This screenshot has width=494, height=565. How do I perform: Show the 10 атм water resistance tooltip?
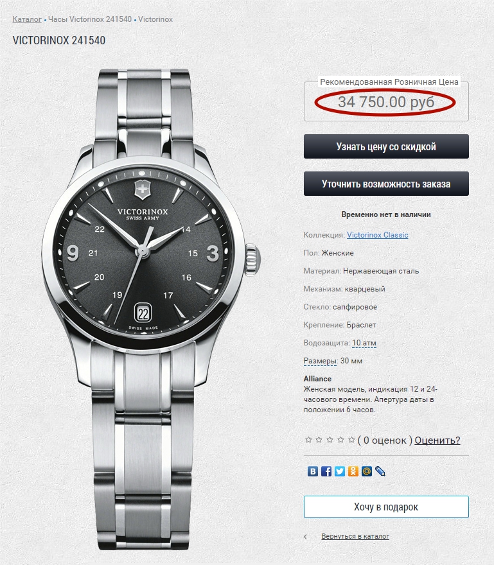(x=364, y=343)
